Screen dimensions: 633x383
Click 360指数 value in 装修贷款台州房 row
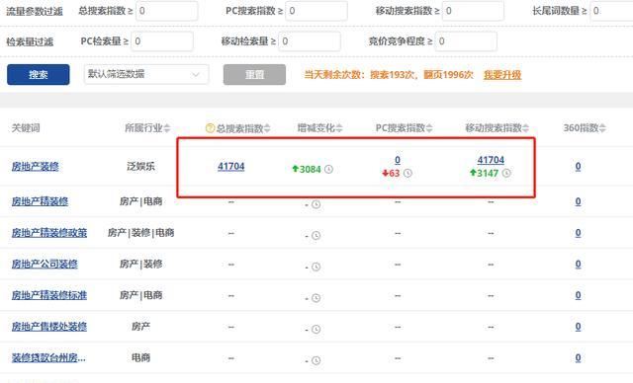point(578,357)
